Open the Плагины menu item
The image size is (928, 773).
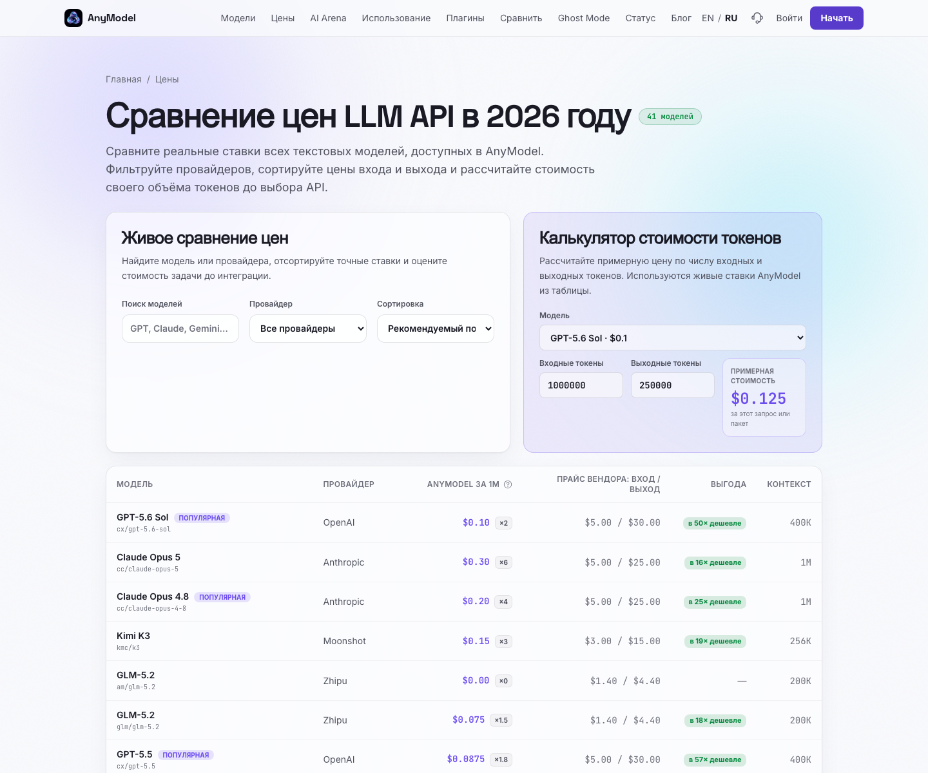[x=465, y=18]
